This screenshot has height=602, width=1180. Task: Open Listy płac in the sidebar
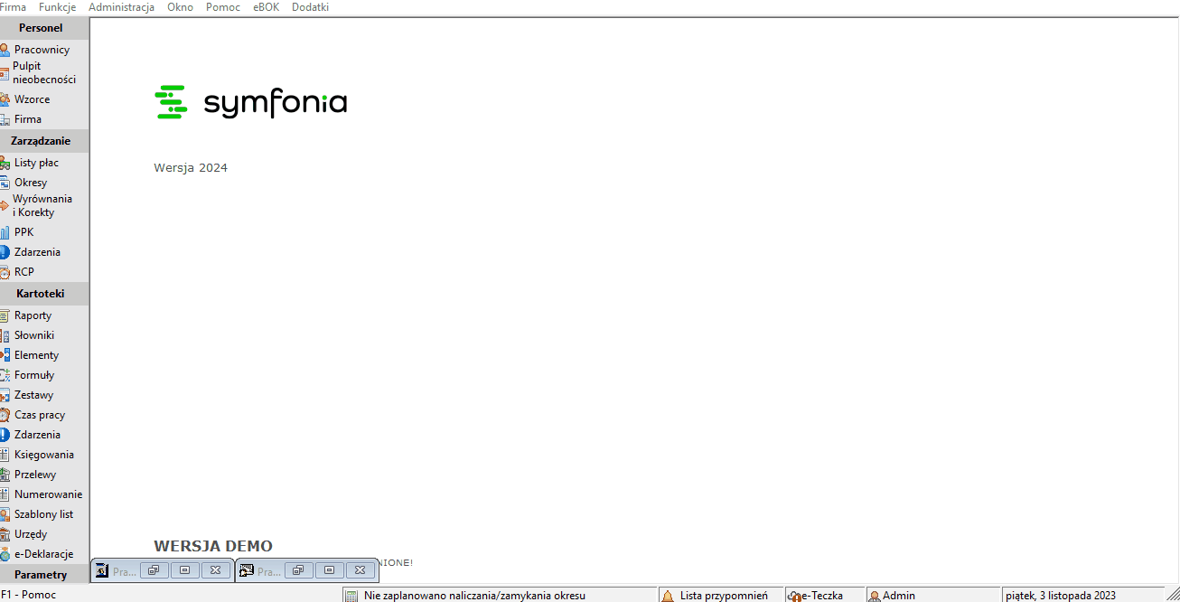point(36,163)
